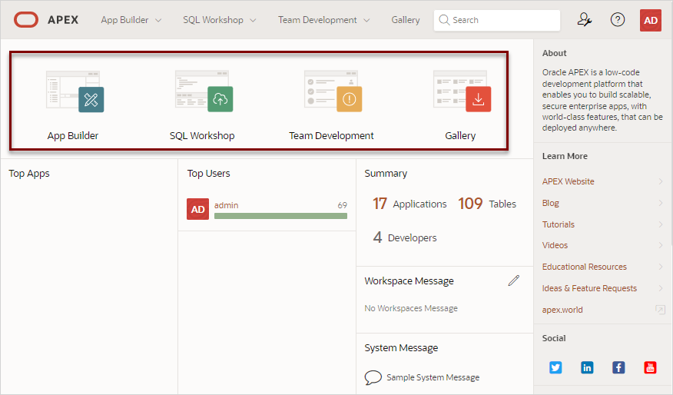Open the App Builder large icon

pyautogui.click(x=75, y=91)
